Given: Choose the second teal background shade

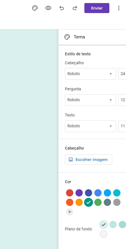Looking at the screenshot, I should (x=113, y=225).
